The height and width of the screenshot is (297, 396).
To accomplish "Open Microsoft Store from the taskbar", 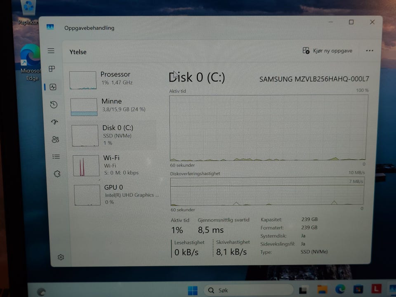I will coord(358,289).
